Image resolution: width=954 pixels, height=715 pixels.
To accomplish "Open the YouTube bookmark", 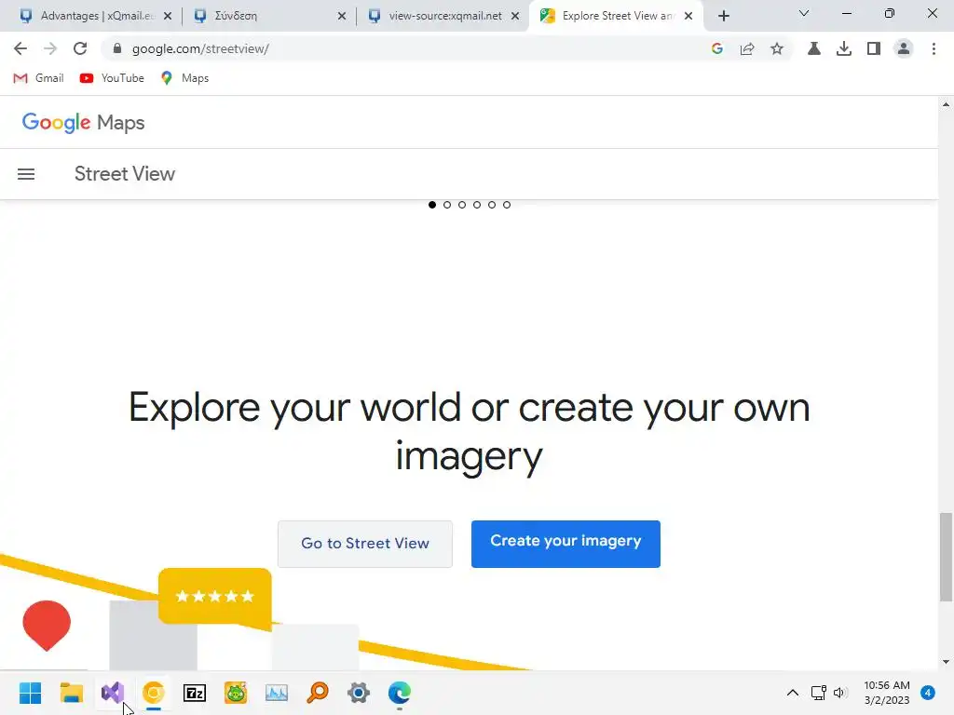I will tap(112, 78).
